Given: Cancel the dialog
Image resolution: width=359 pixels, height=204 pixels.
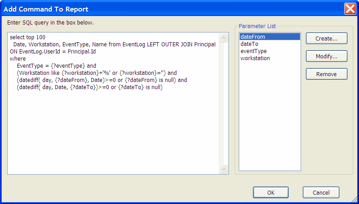Looking at the screenshot, I should click(321, 192).
